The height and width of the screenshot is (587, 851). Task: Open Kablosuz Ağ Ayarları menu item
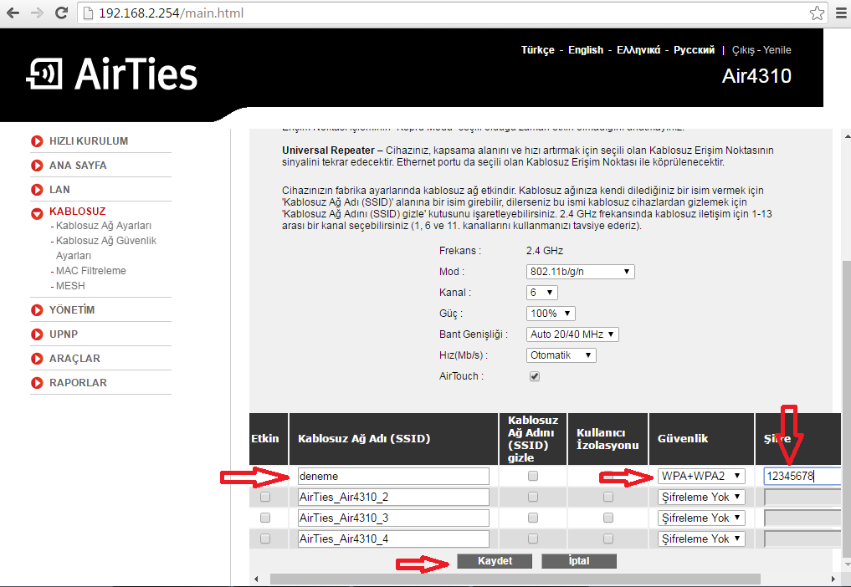[x=103, y=226]
